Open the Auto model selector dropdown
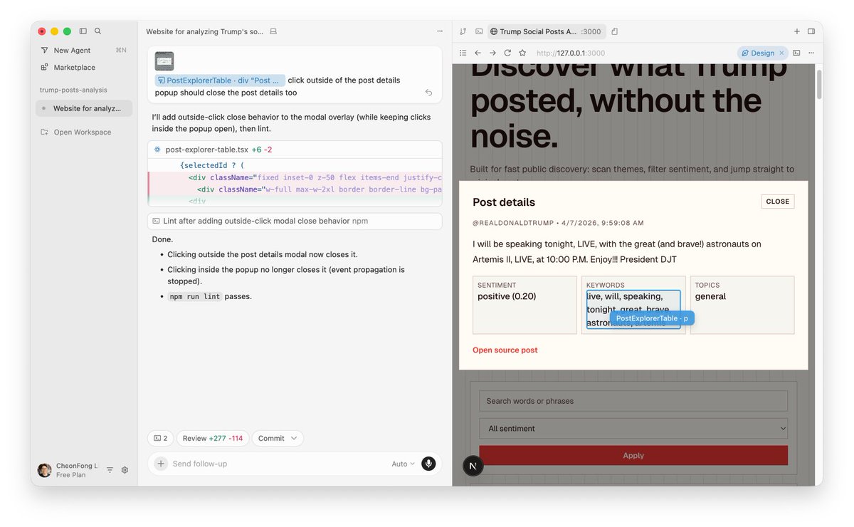Screen dimensions: 854x527 pos(403,464)
